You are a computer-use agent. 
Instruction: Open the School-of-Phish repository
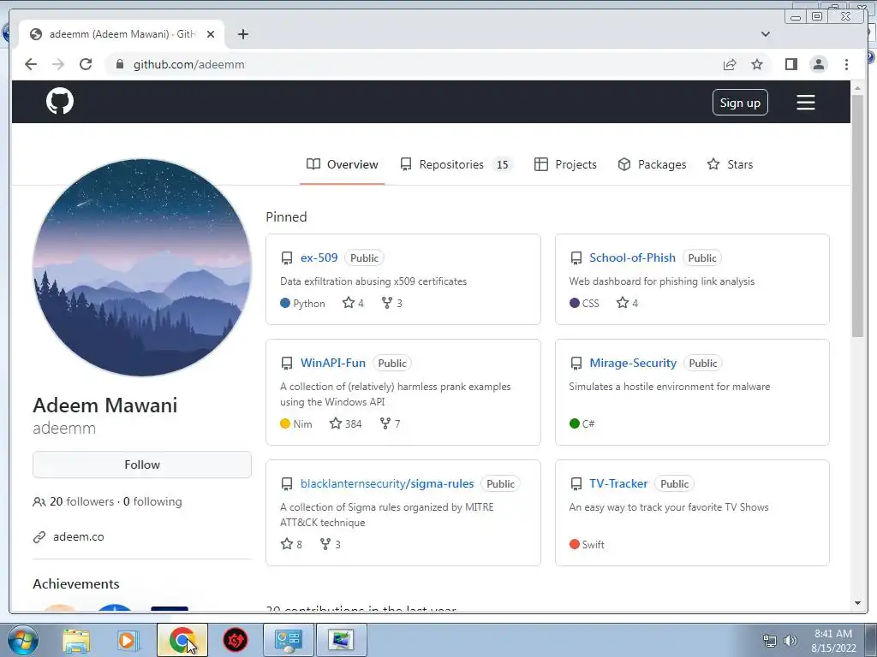[x=633, y=257]
